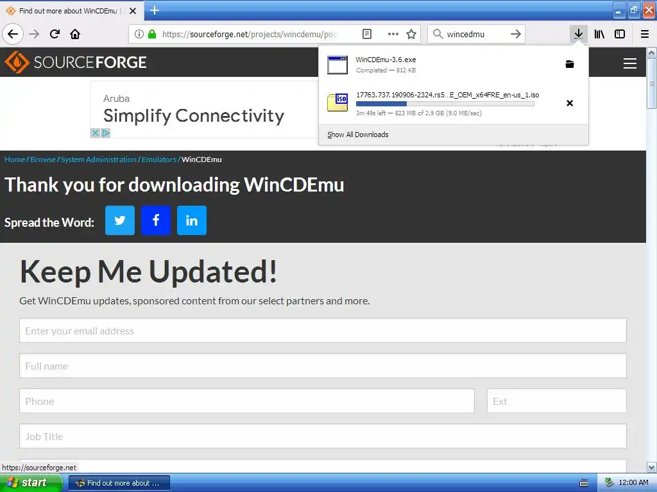Bookmark this page with the star
The image size is (657, 492).
411,34
